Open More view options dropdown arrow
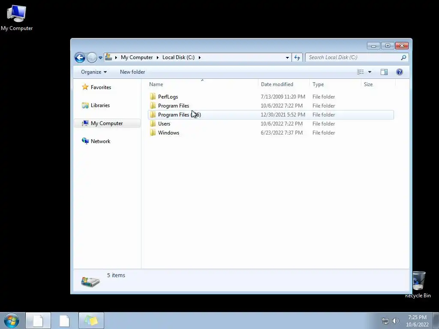The image size is (439, 329). point(370,72)
